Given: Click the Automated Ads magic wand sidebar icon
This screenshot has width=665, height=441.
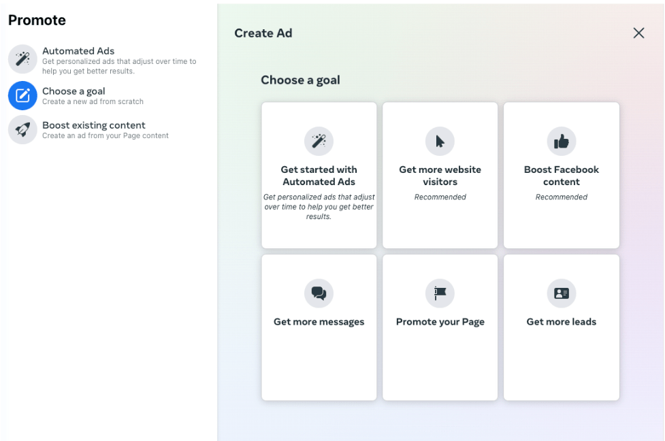Looking at the screenshot, I should click(x=22, y=60).
